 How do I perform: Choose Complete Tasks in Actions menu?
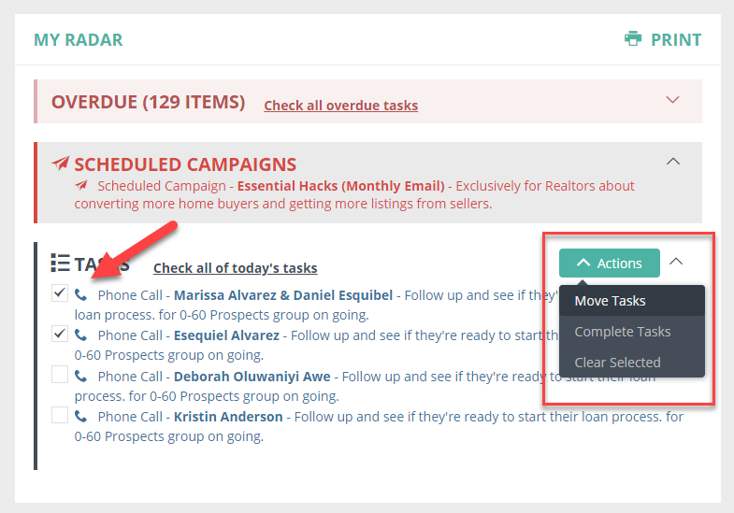coord(623,332)
